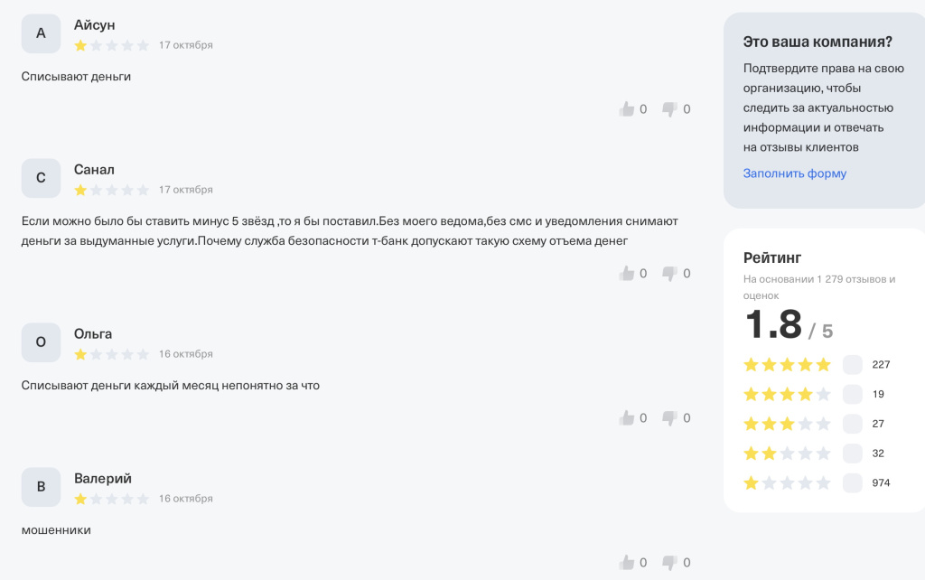Click Валерий's avatar with letter В
Image resolution: width=925 pixels, height=580 pixels.
(41, 487)
